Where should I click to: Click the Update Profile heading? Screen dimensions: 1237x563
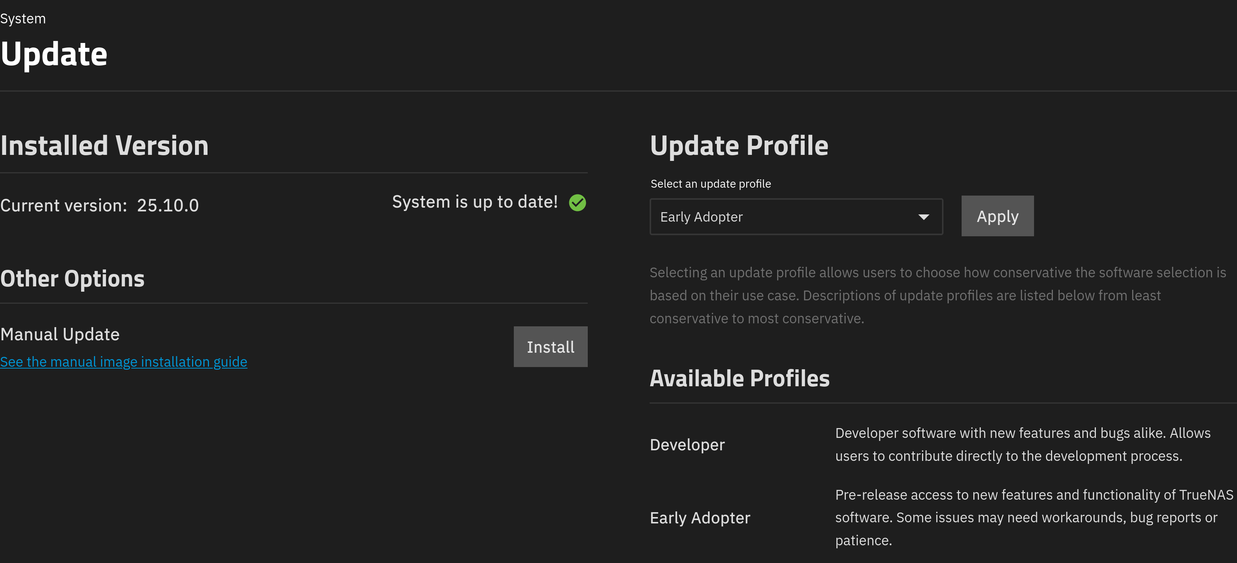(x=739, y=146)
